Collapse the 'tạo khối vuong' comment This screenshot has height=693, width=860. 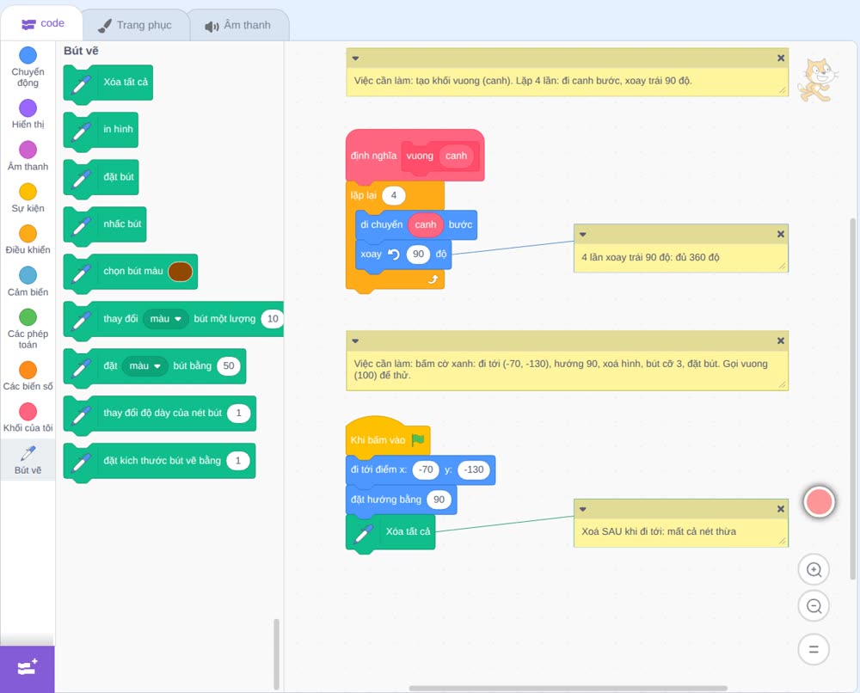pyautogui.click(x=355, y=58)
